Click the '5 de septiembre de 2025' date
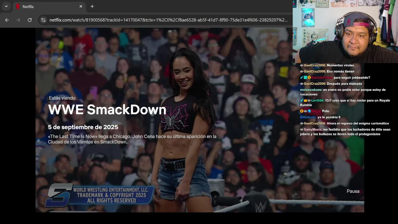 [x=83, y=127]
